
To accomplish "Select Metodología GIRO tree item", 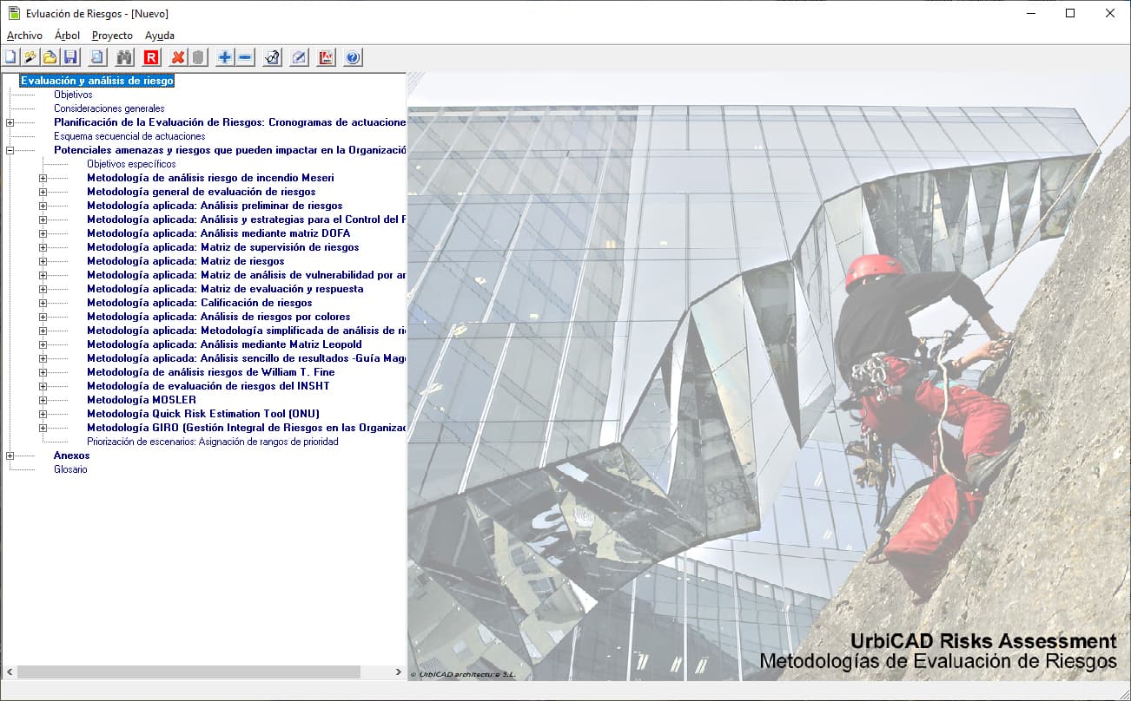I will 246,428.
